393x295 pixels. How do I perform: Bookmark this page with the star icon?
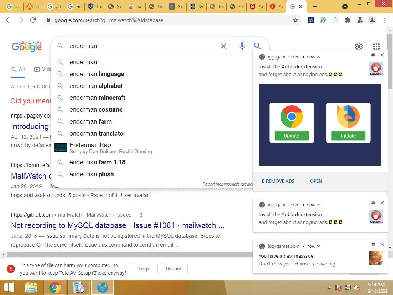(x=296, y=20)
